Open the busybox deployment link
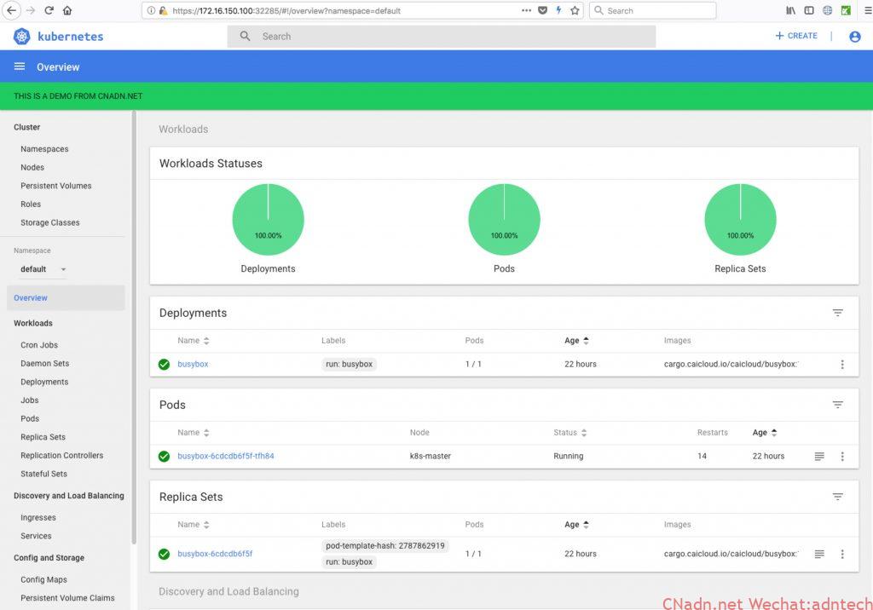The width and height of the screenshot is (873, 610). point(193,364)
